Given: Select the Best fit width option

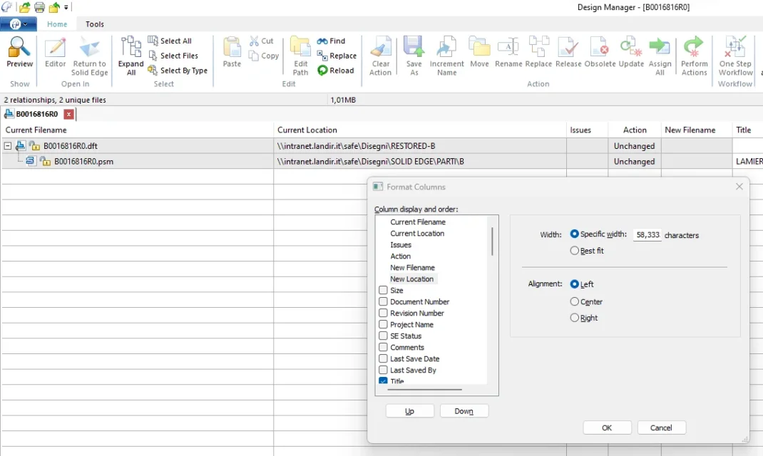Looking at the screenshot, I should (x=575, y=251).
